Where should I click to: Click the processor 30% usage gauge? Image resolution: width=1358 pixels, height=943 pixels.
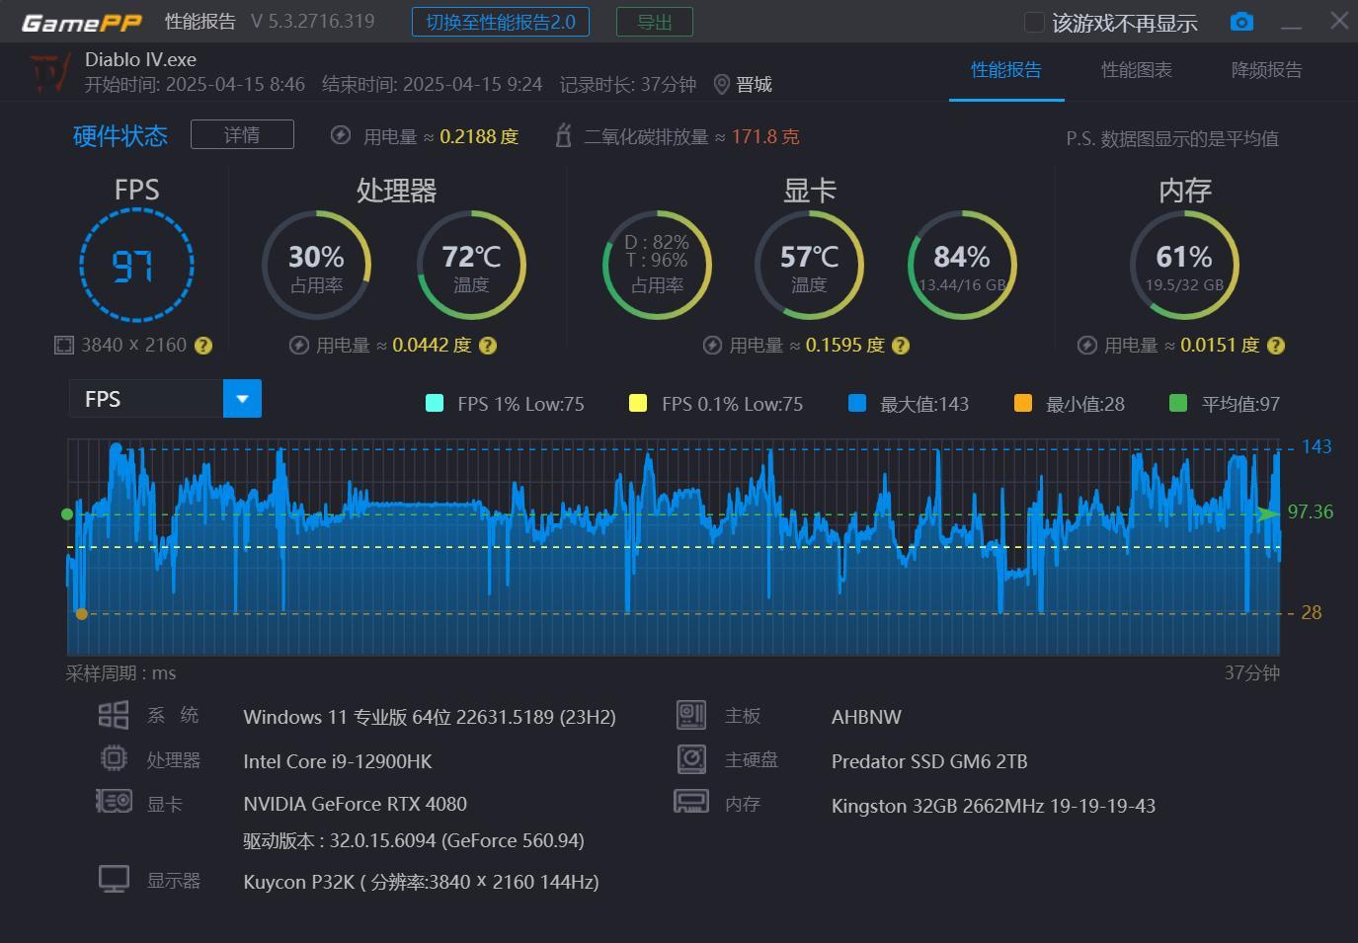[x=316, y=265]
